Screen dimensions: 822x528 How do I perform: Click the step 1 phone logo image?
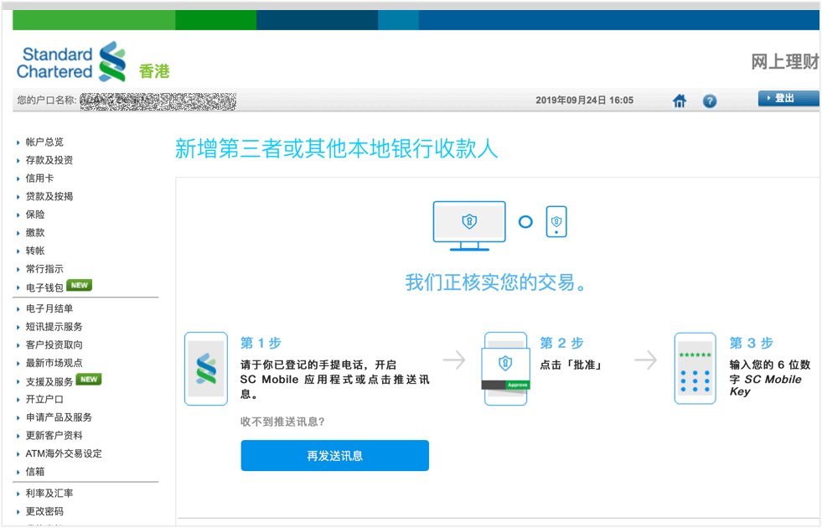tap(206, 369)
